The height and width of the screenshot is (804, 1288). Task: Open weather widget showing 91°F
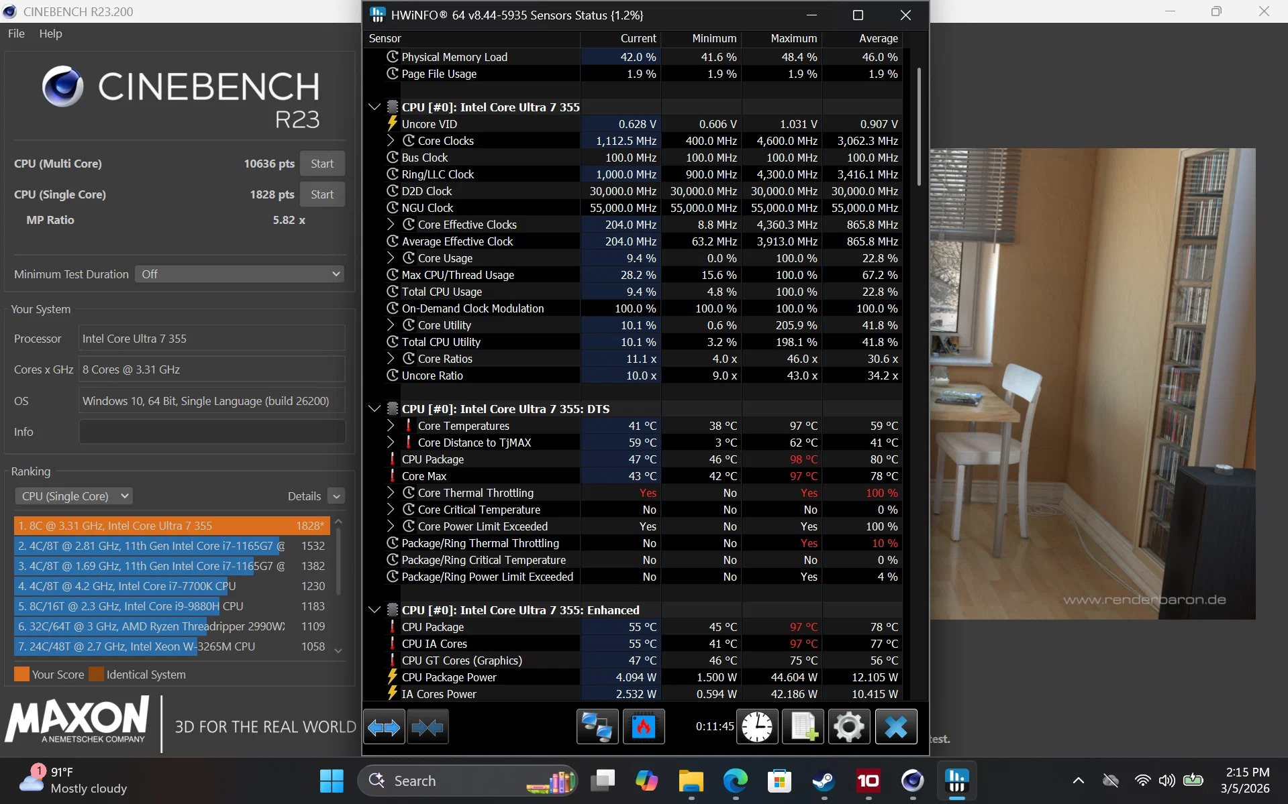pos(74,781)
